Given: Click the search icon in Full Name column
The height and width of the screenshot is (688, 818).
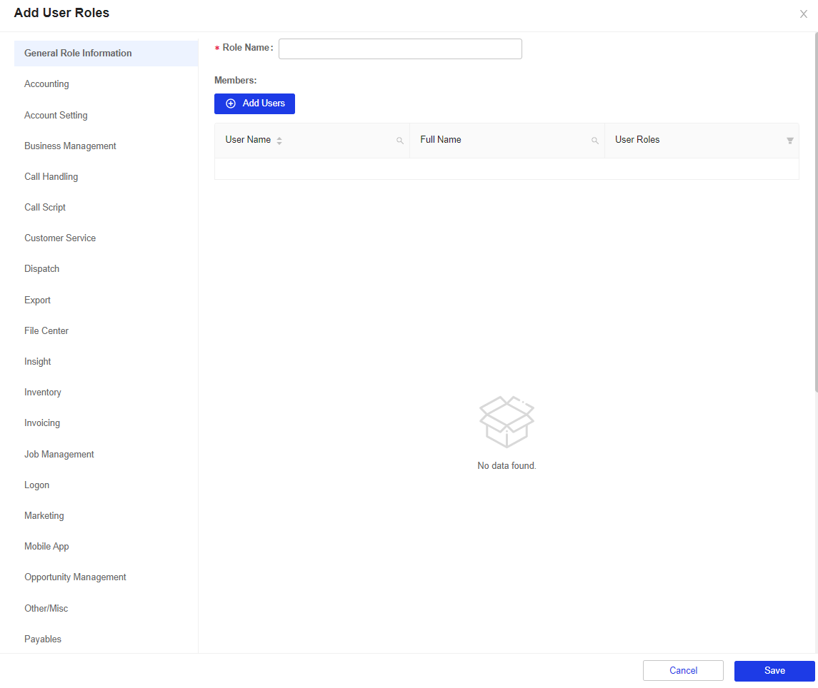Looking at the screenshot, I should point(595,141).
